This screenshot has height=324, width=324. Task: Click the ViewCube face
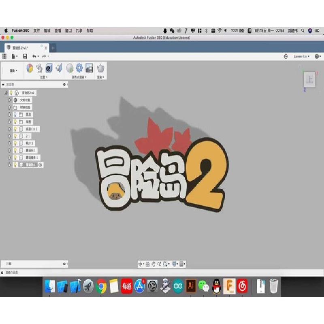[x=309, y=79]
